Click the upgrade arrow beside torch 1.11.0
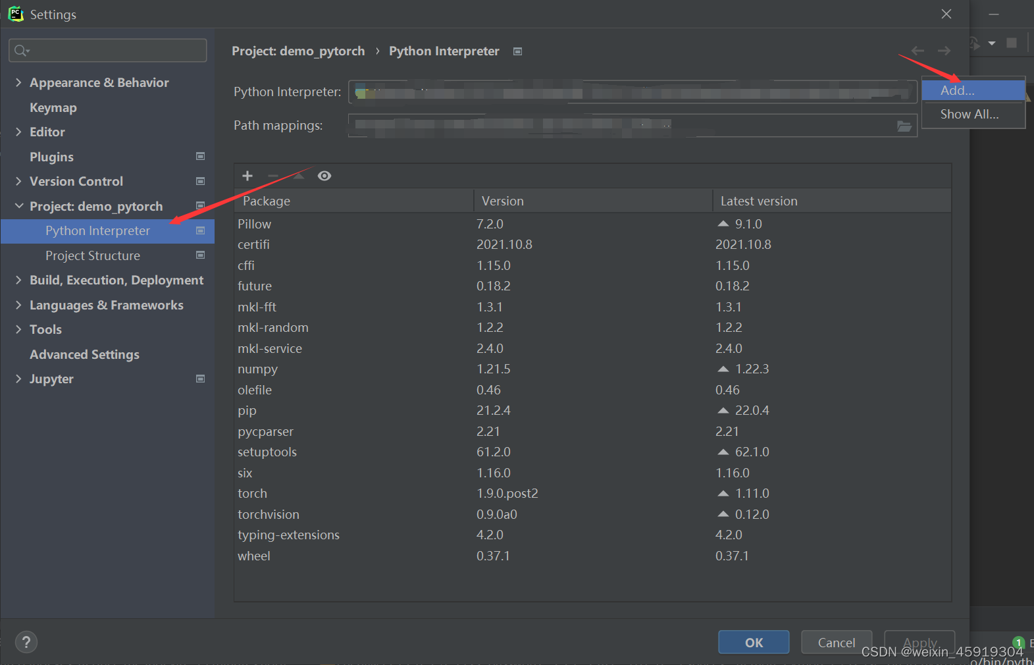Screen dimensions: 1034x665 723,493
